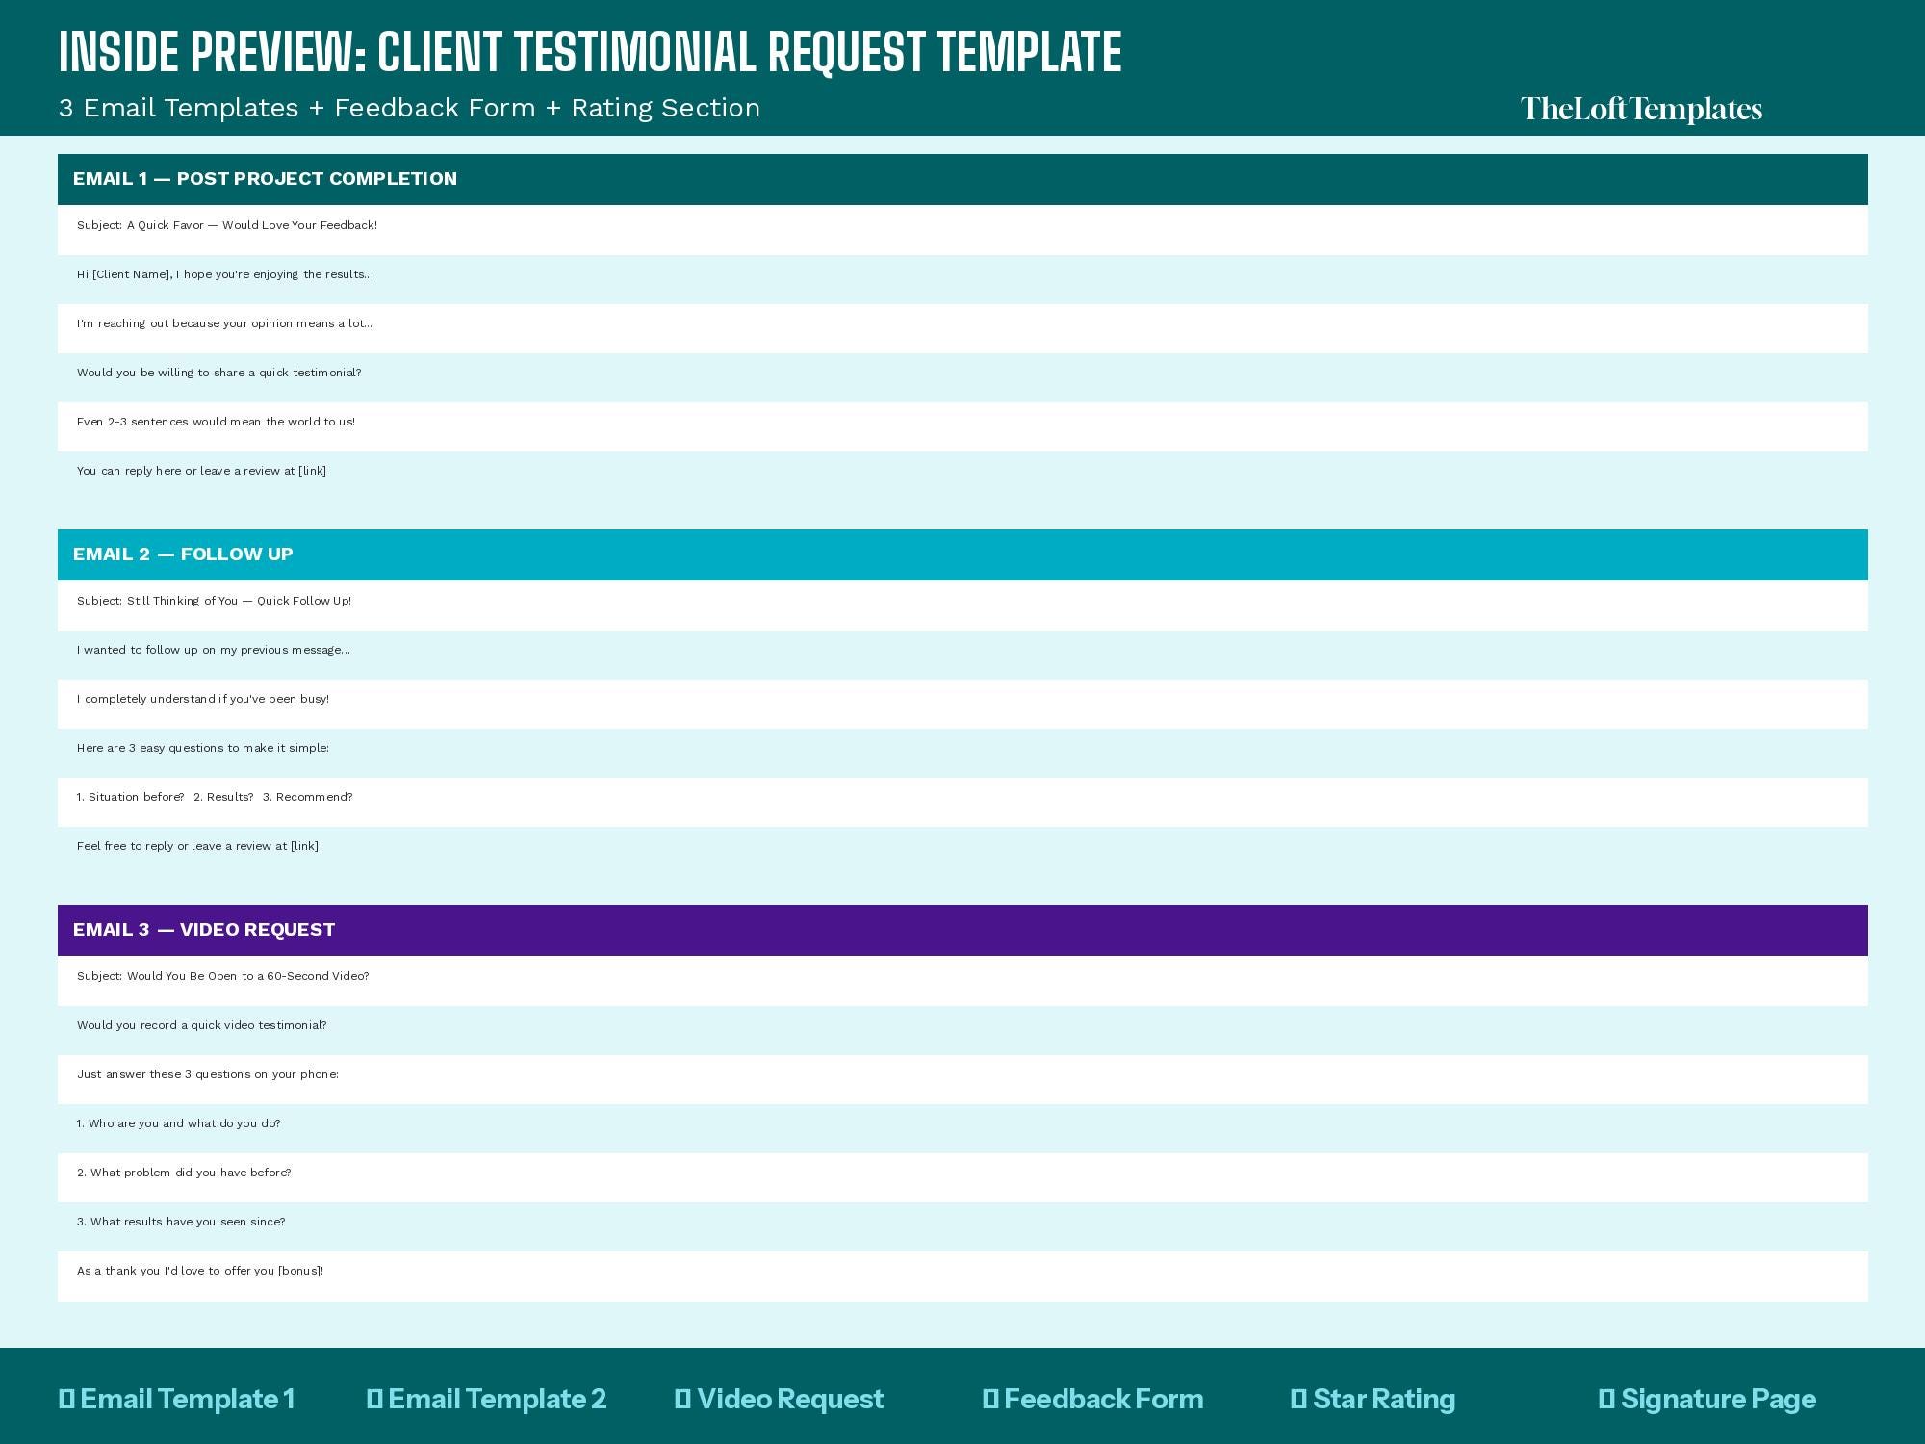This screenshot has height=1444, width=1925.
Task: Select the '1. Situation before? 2. Results? 3. Recommend?' row
Action: pyautogui.click(x=962, y=802)
